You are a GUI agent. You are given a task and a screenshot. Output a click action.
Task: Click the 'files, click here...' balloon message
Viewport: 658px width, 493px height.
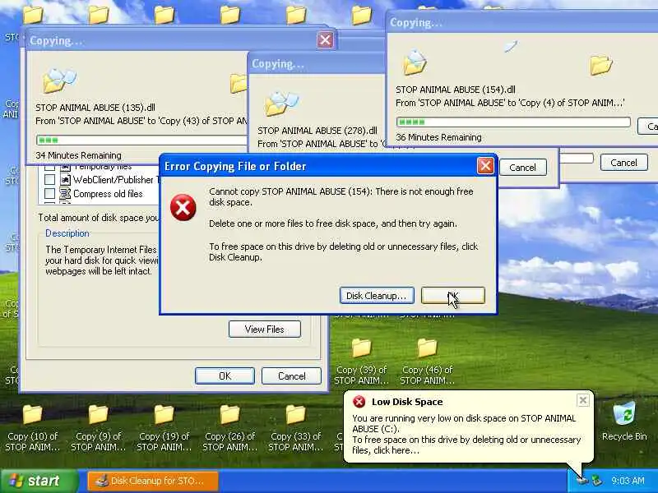click(385, 450)
